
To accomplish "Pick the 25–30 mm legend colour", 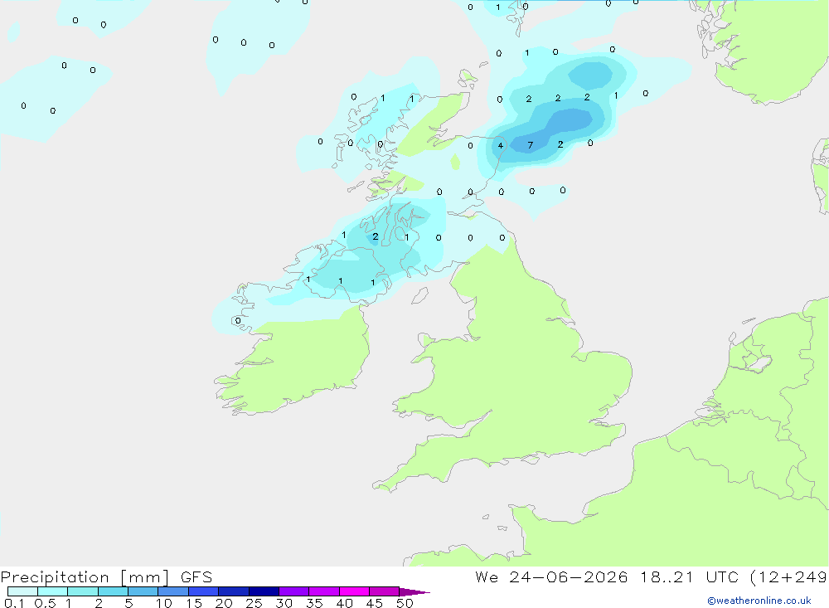I will click(264, 591).
